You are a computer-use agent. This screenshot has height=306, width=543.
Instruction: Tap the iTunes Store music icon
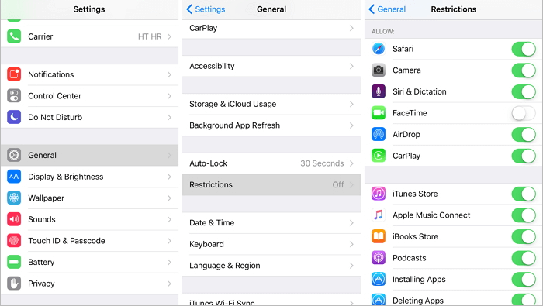[379, 194]
